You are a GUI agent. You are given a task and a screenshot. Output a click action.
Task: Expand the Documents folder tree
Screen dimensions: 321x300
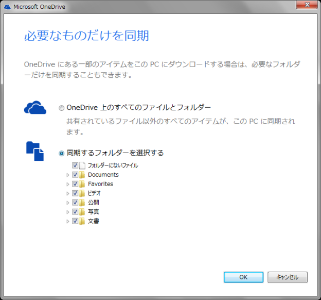click(68, 175)
